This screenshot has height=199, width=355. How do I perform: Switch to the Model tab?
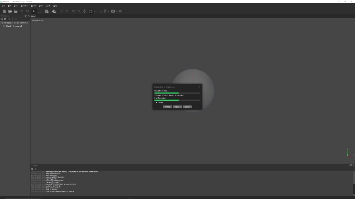[x=33, y=16]
